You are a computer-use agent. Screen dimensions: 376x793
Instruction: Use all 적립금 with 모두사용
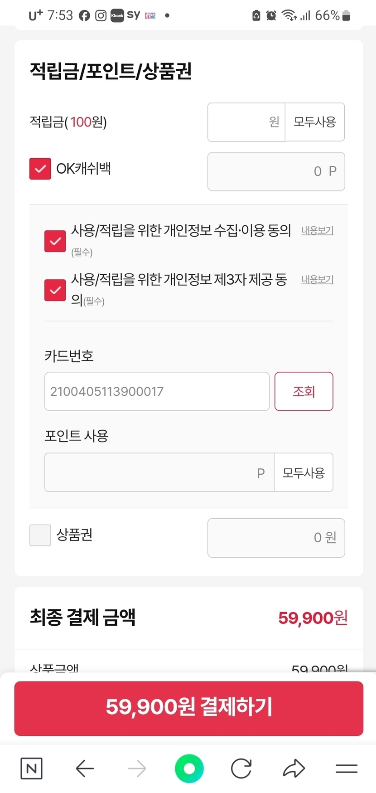click(x=314, y=122)
